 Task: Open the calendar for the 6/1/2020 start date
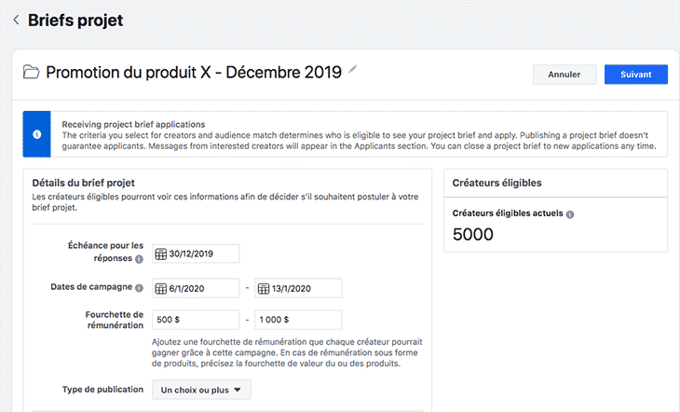(161, 289)
